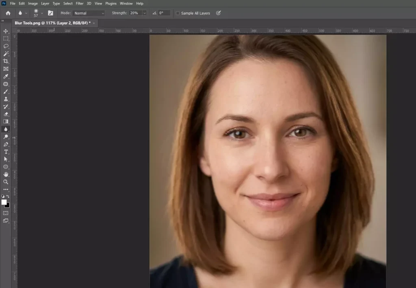
Task: Open the Mode dropdown set to Normal
Action: pyautogui.click(x=88, y=13)
